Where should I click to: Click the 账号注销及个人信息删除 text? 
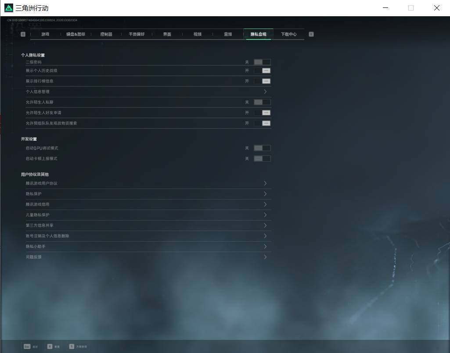point(47,236)
